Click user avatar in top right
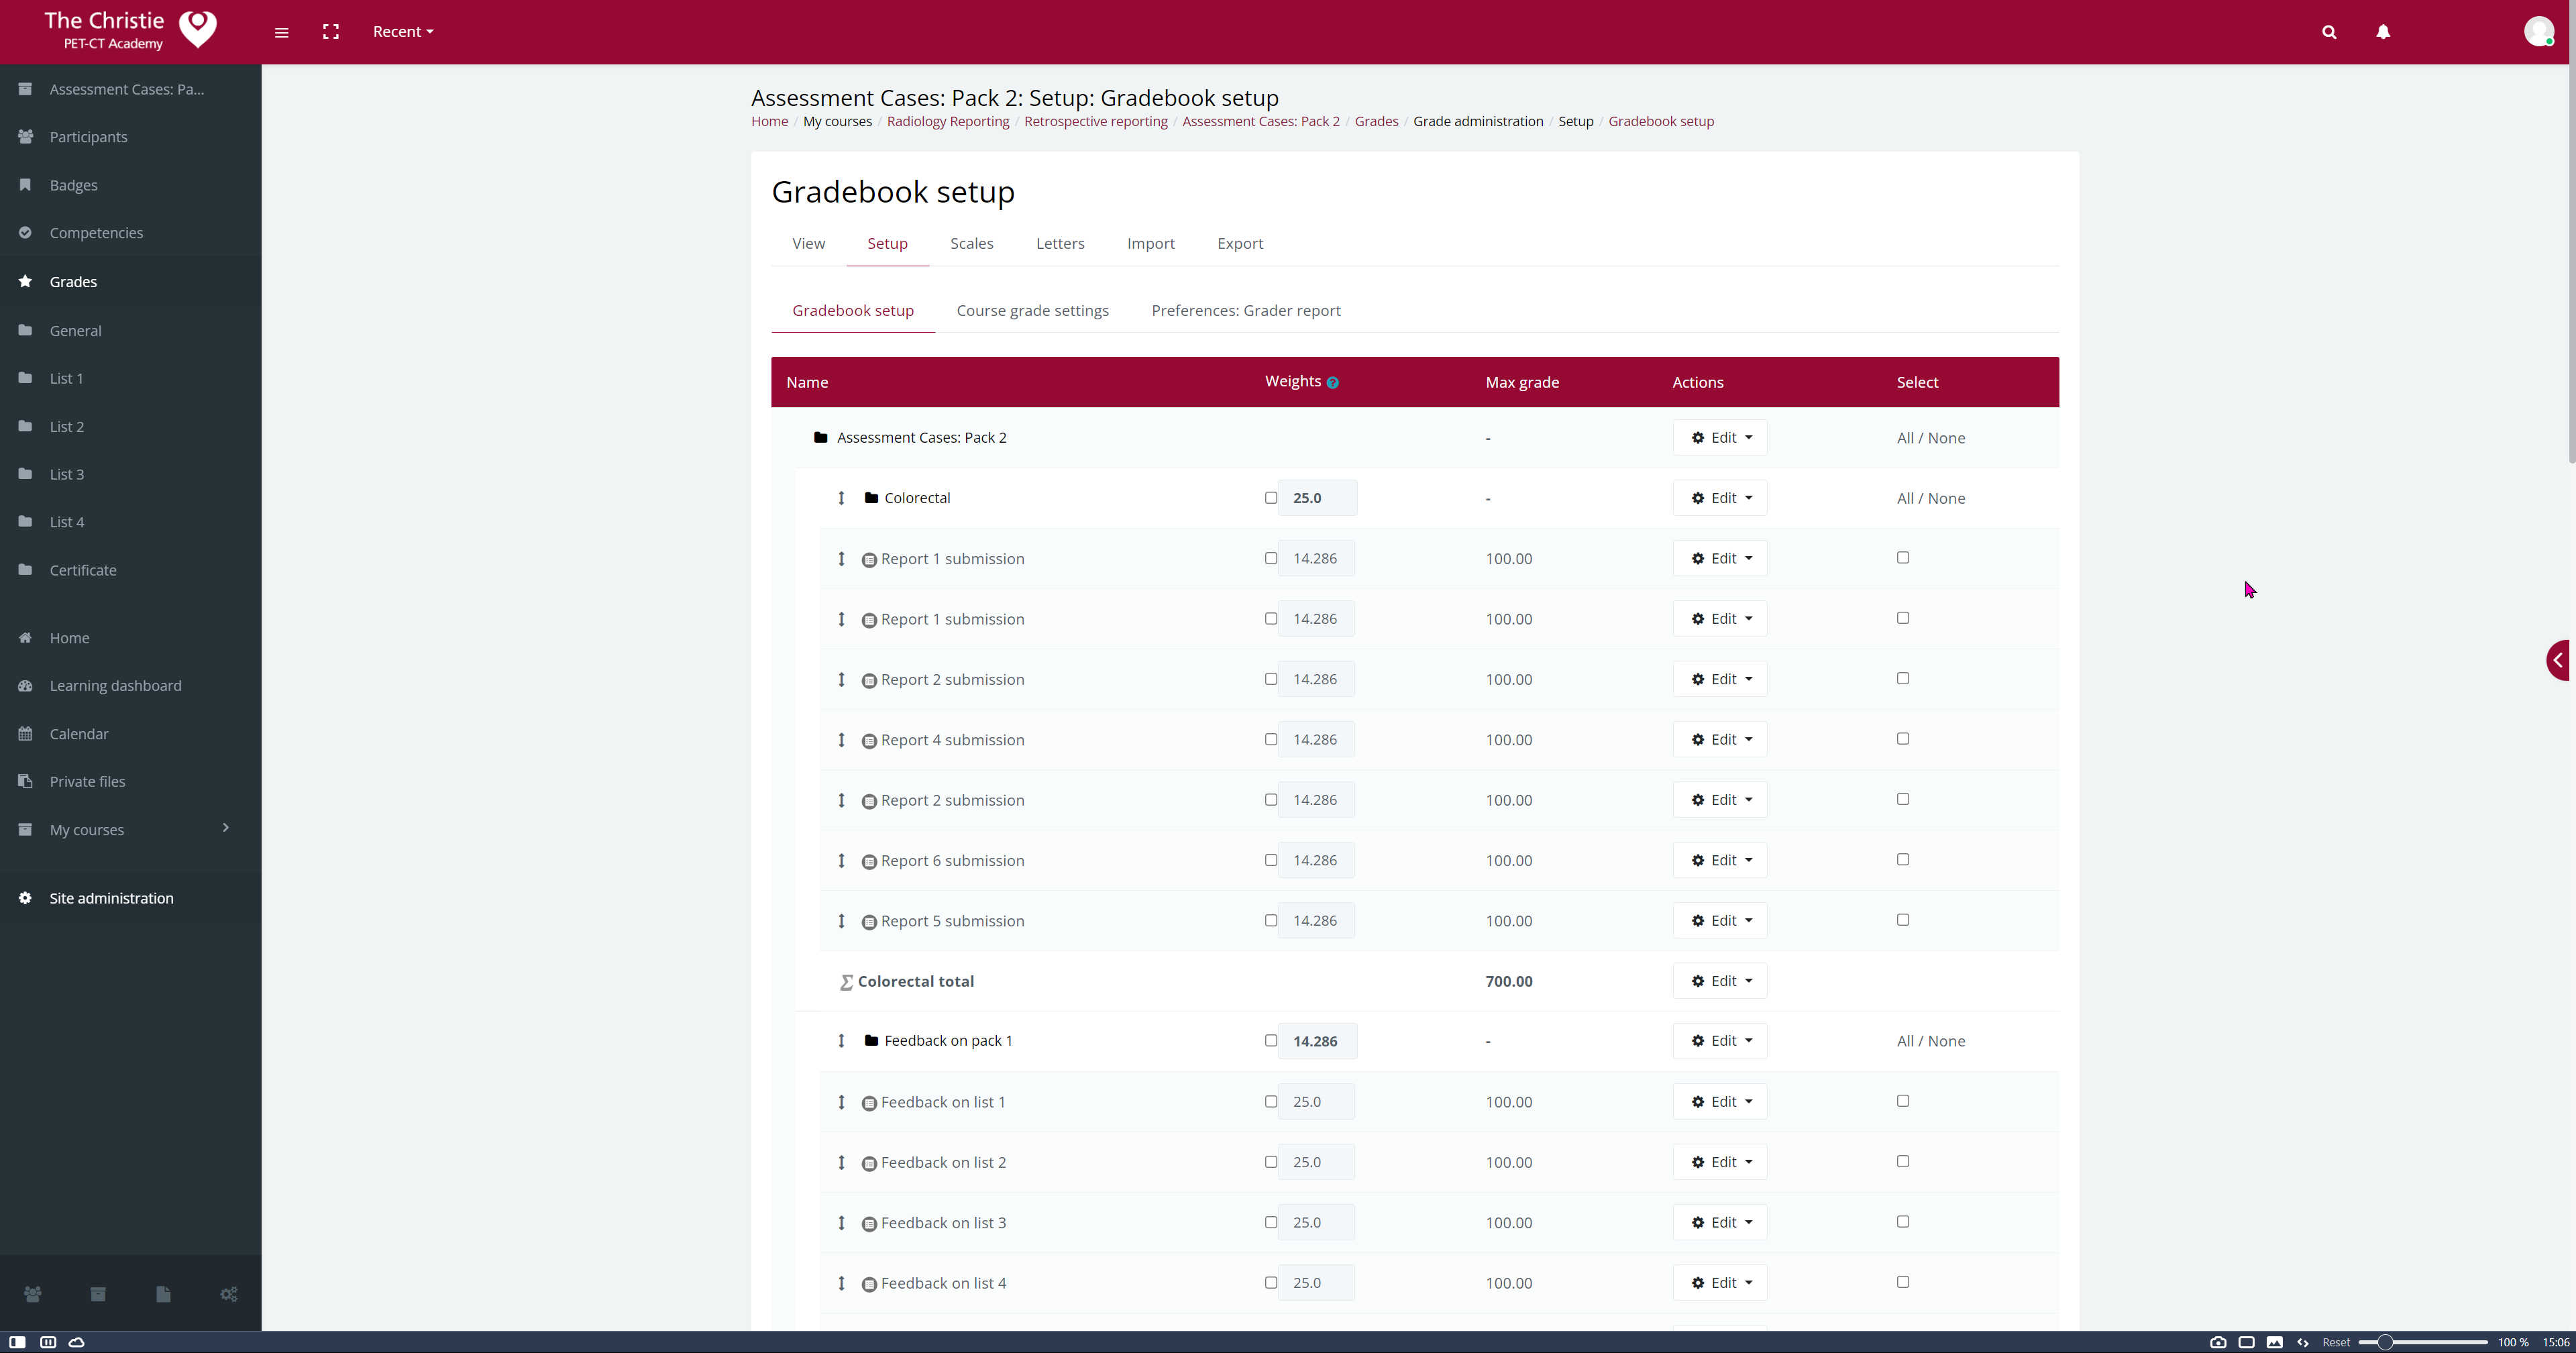Viewport: 2576px width, 1353px height. click(x=2538, y=32)
